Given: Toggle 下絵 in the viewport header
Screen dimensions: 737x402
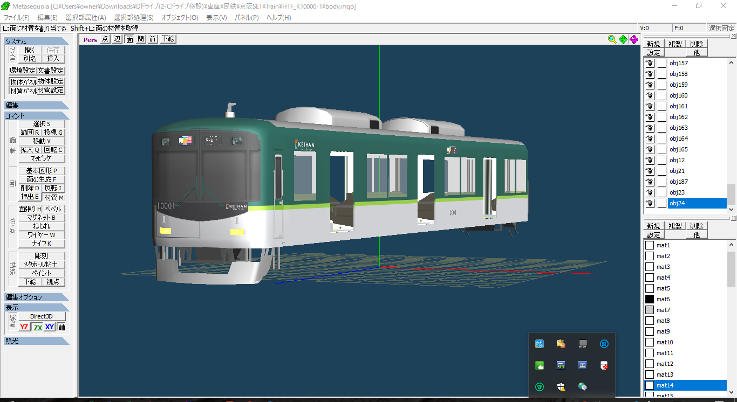Looking at the screenshot, I should (168, 39).
